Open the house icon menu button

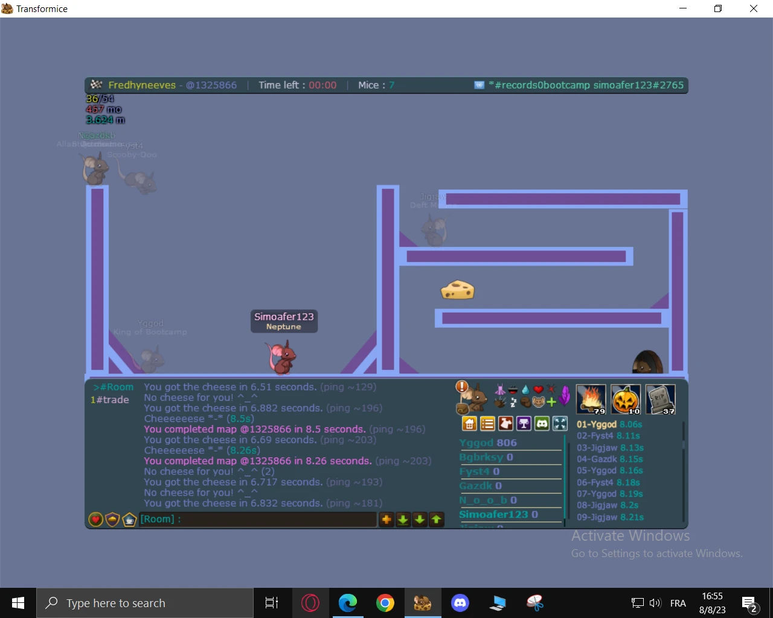click(469, 424)
